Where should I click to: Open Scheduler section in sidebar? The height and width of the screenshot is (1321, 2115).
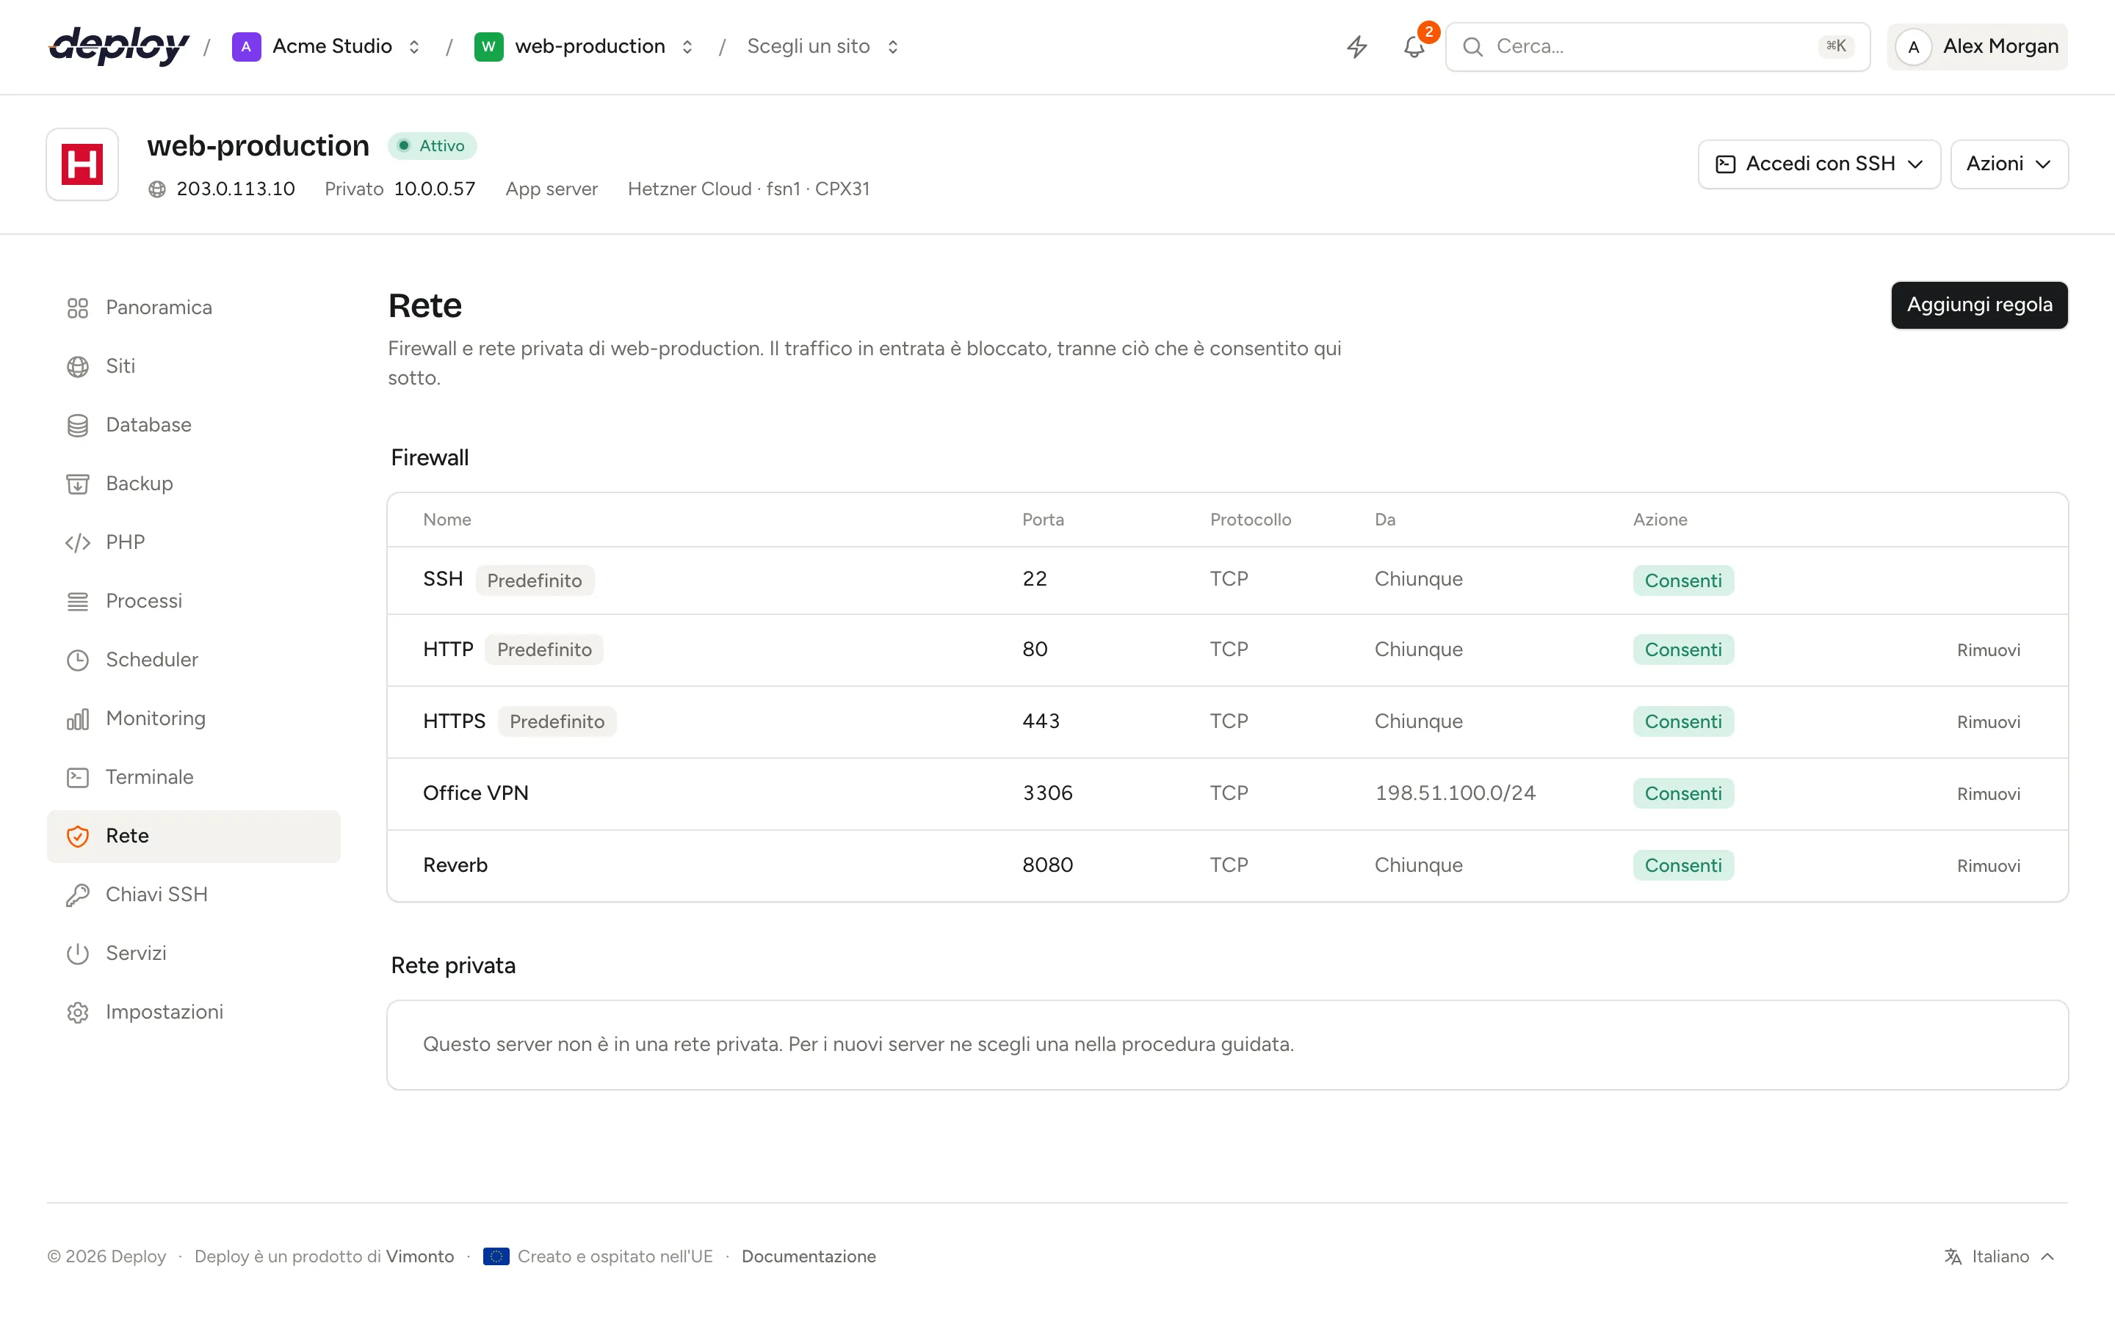coord(193,660)
